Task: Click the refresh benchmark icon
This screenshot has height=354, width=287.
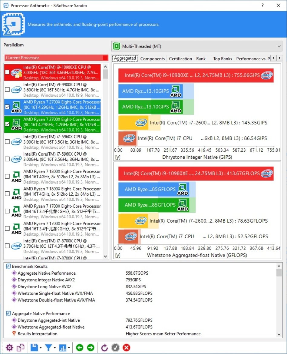Action: 104,347
